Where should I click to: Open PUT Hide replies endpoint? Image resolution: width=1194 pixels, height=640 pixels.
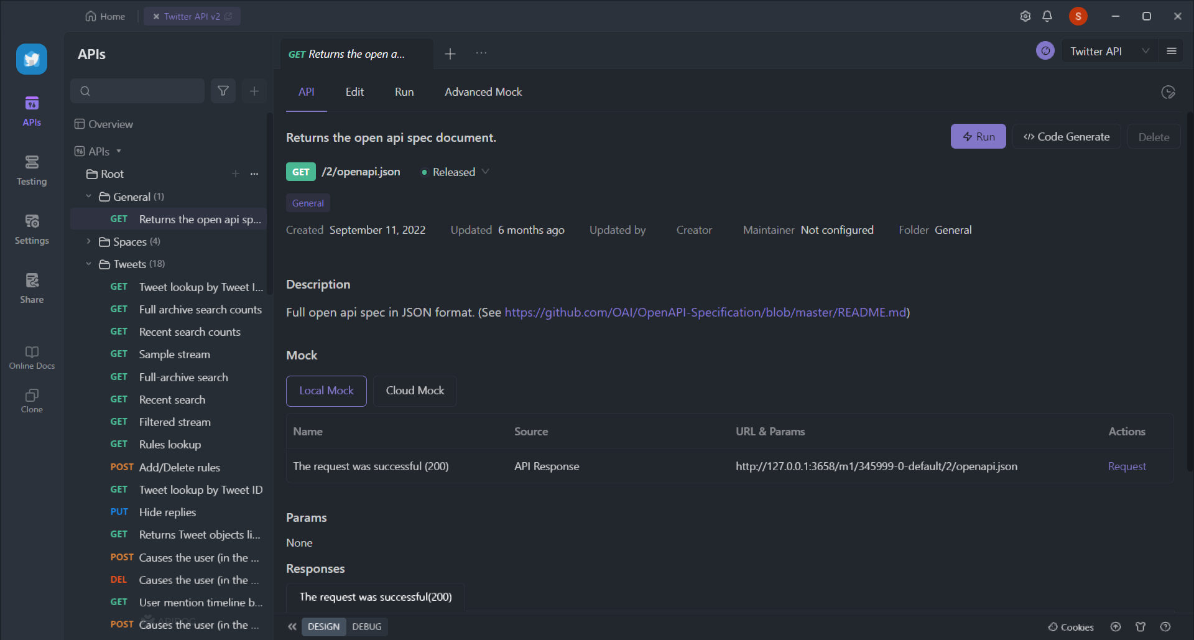coord(169,512)
